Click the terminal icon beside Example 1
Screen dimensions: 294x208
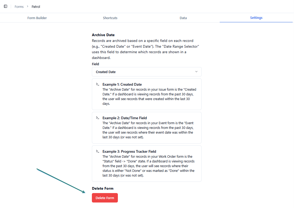pyautogui.click(x=97, y=84)
